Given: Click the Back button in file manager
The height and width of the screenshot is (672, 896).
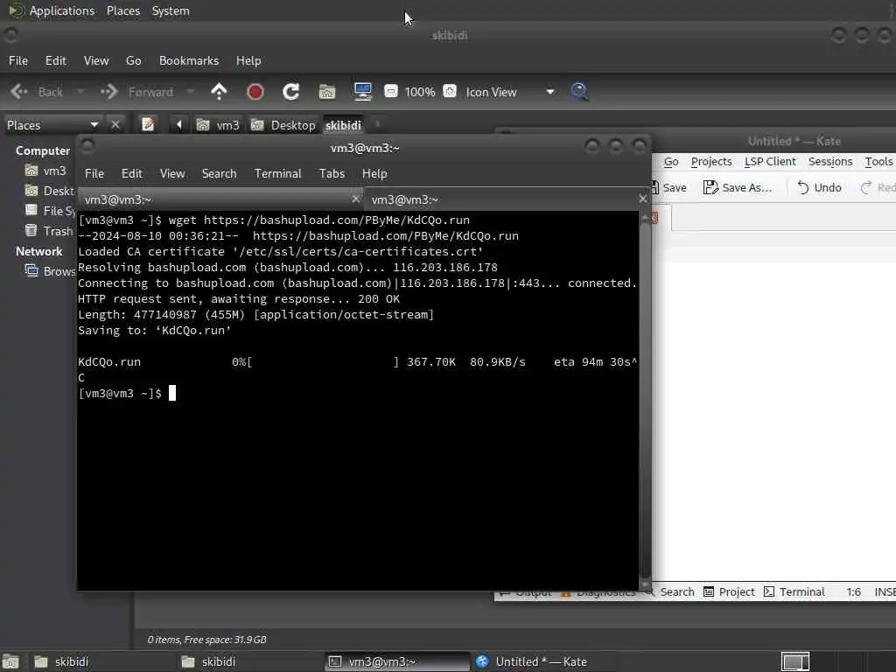Looking at the screenshot, I should click(x=38, y=91).
